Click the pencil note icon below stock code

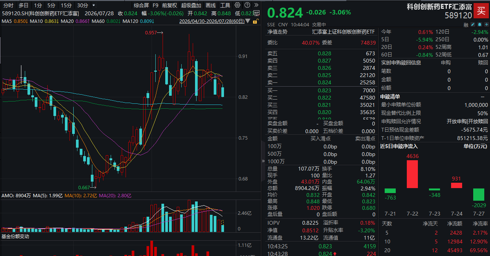[473, 24]
